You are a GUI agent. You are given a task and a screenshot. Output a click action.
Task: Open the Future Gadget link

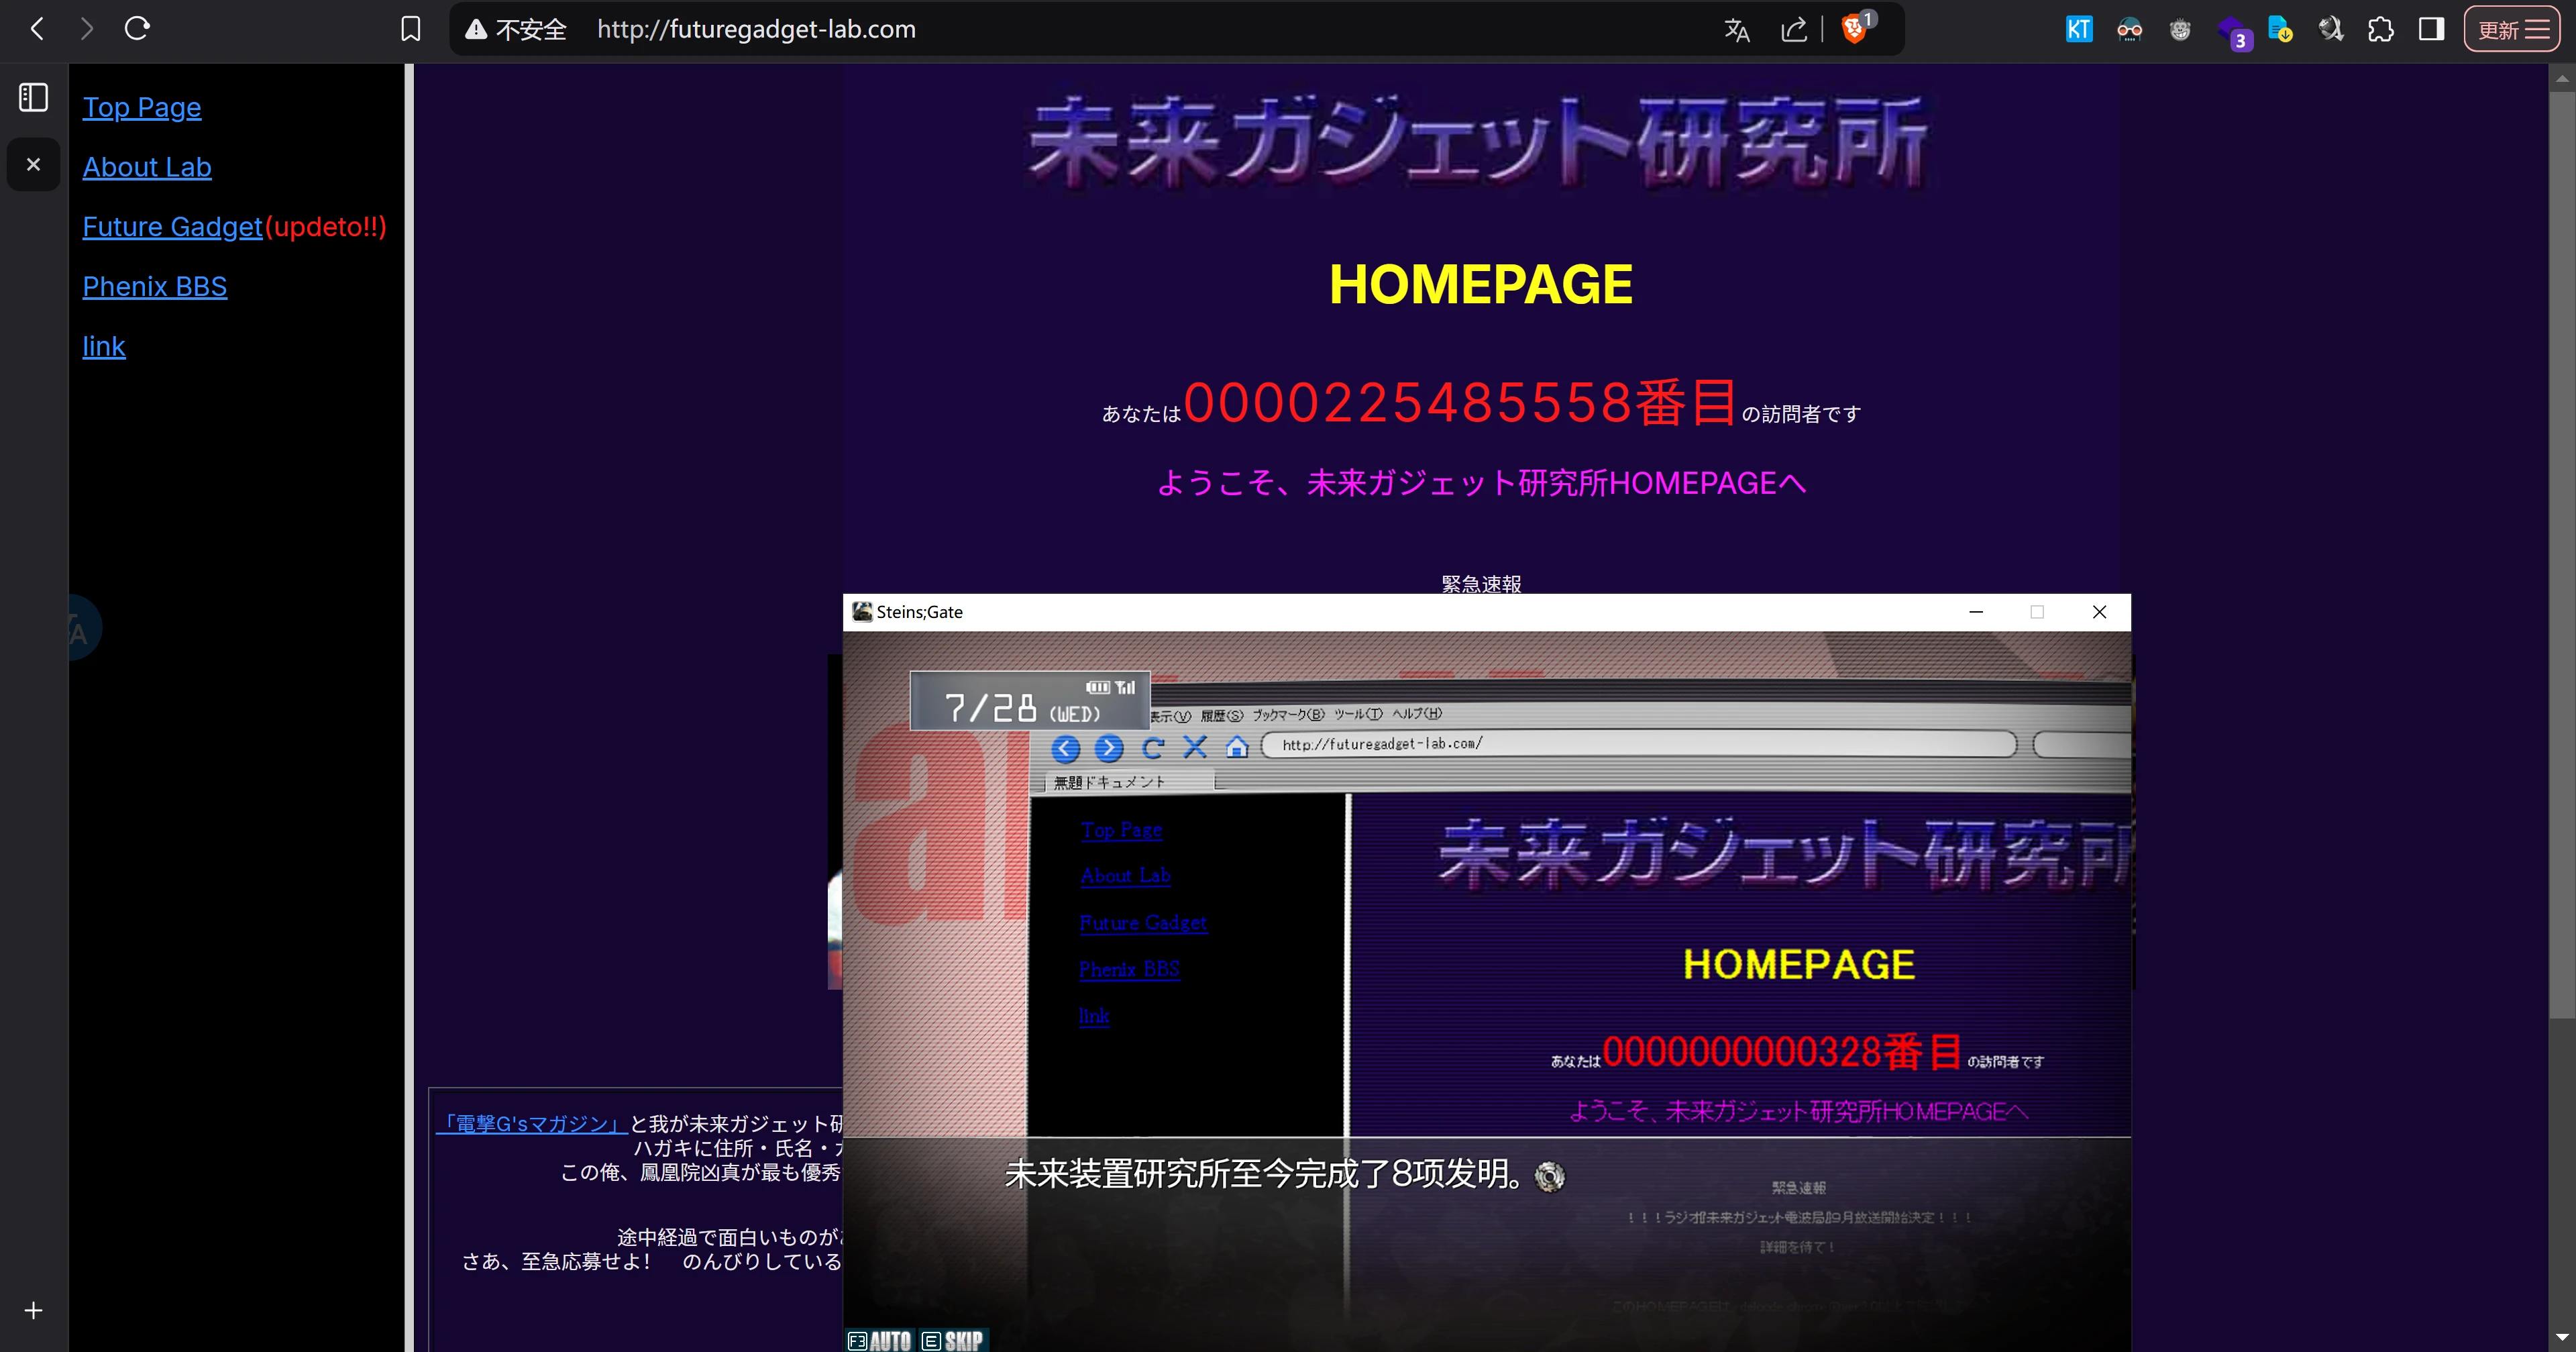[172, 227]
